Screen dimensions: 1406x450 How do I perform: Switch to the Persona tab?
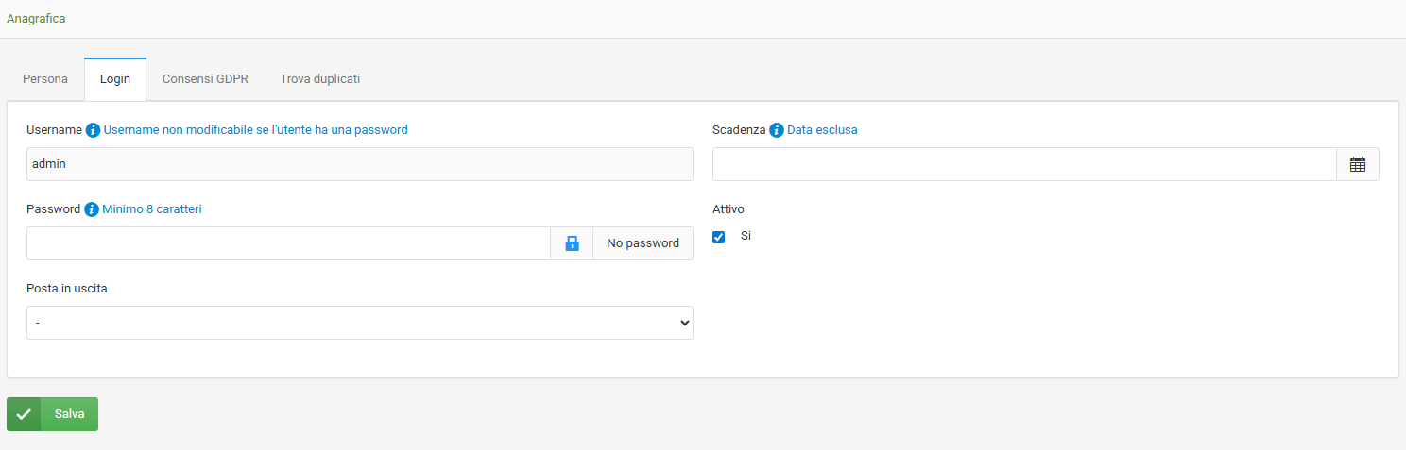(45, 79)
